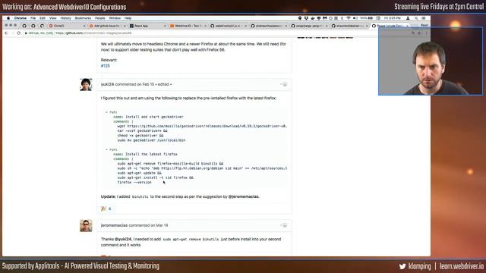This screenshot has height=273, width=486.
Task: Close the CircleCI tab
Action: coord(84,26)
